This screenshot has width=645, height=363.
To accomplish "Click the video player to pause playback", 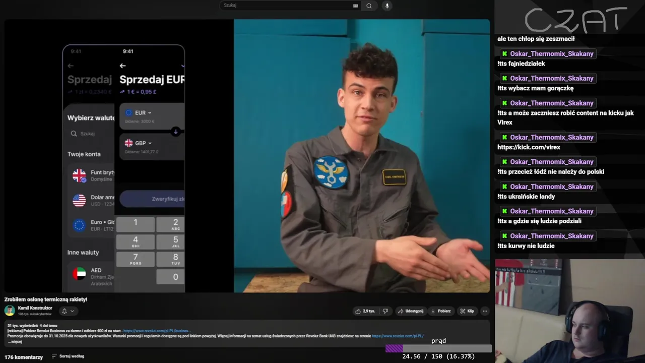I will pyautogui.click(x=247, y=156).
